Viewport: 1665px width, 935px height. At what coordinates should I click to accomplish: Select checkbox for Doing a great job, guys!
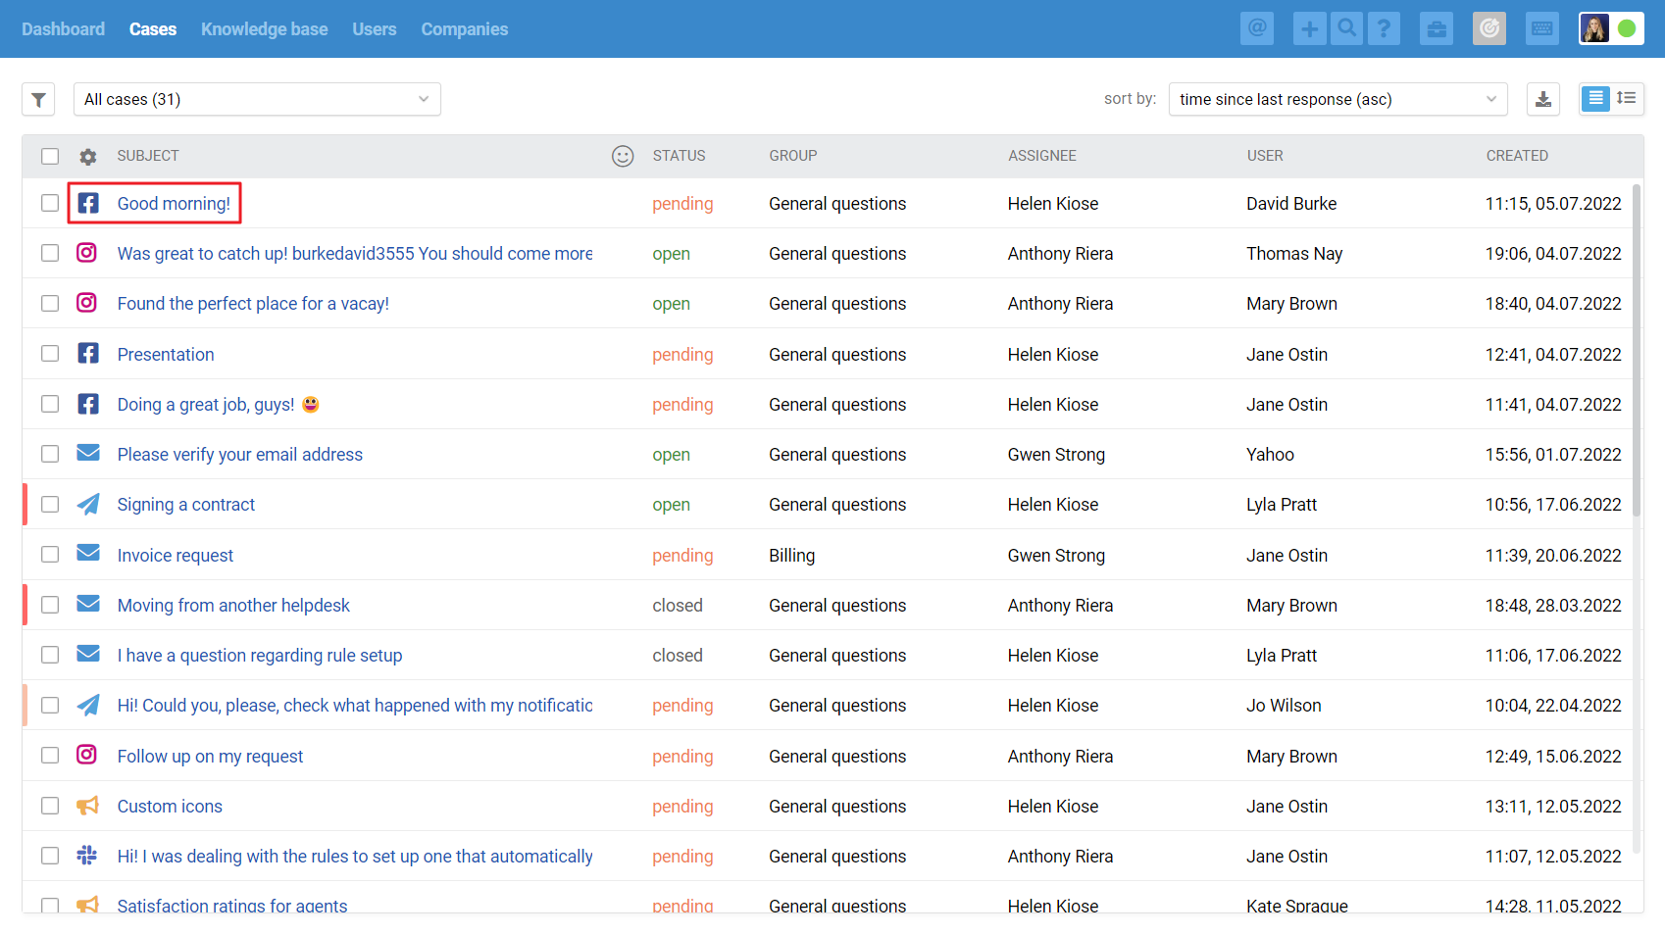[50, 404]
